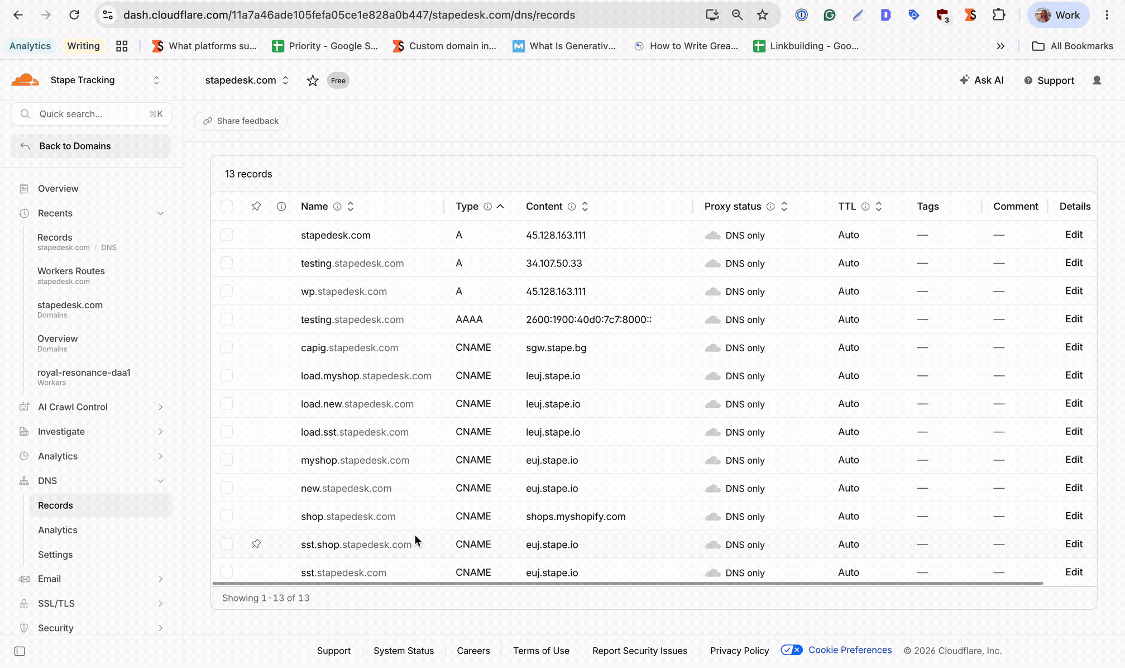
Task: Click the info column header icon
Action: (281, 206)
